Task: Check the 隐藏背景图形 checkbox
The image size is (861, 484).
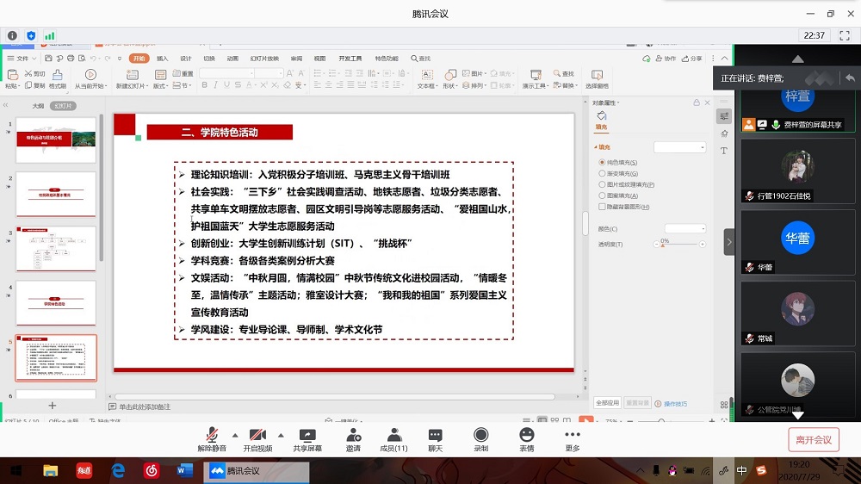Action: point(602,207)
